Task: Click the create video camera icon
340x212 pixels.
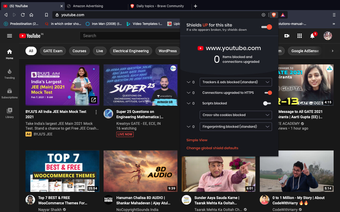Action: tap(287, 36)
